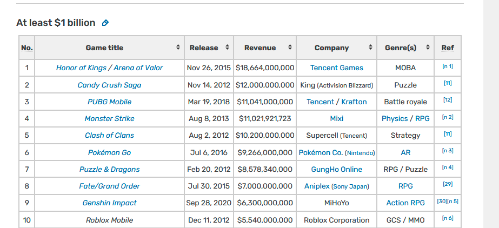
Task: Open Fate/Grand Order article
Action: point(109,186)
